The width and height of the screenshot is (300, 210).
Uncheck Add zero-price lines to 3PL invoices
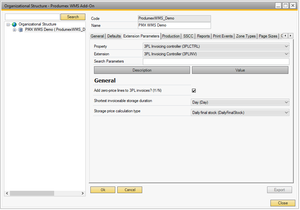(x=194, y=90)
